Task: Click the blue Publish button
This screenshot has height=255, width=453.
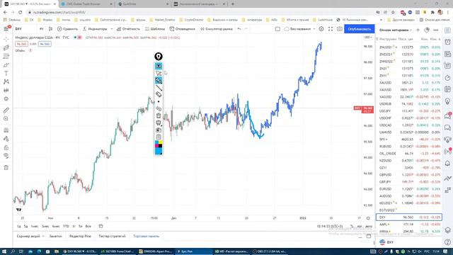Action: (x=359, y=29)
